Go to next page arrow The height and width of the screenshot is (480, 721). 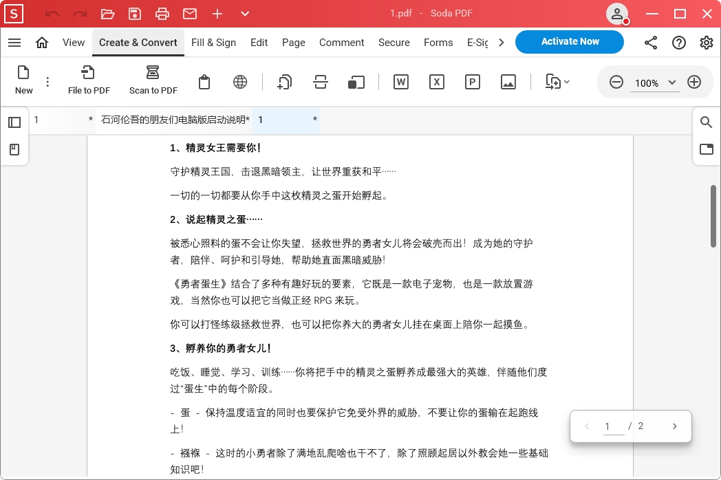674,426
